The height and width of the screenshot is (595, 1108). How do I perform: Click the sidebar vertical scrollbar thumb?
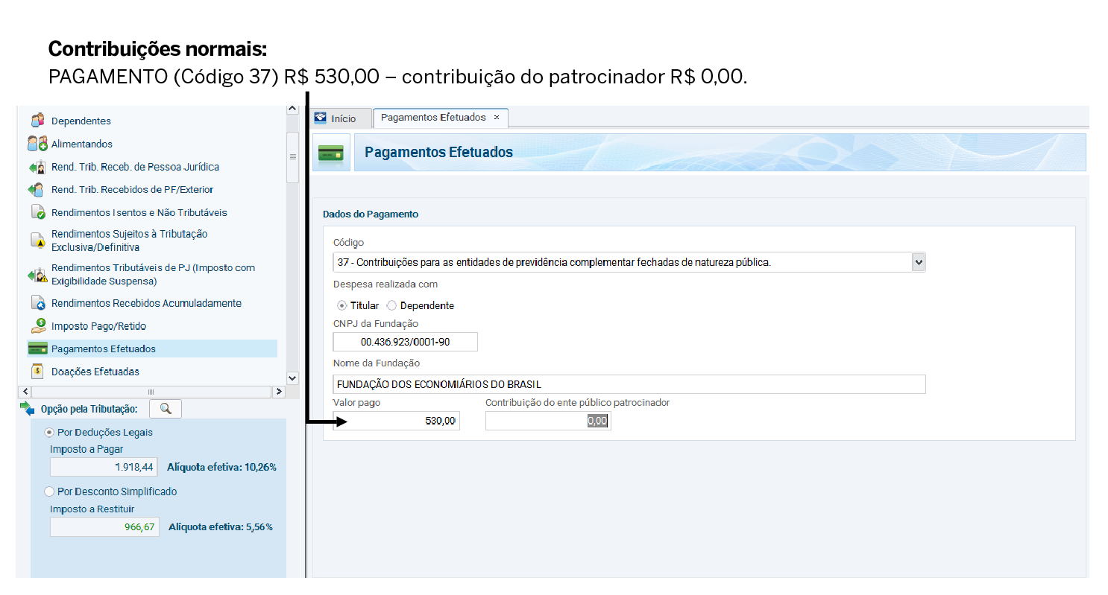pyautogui.click(x=292, y=157)
